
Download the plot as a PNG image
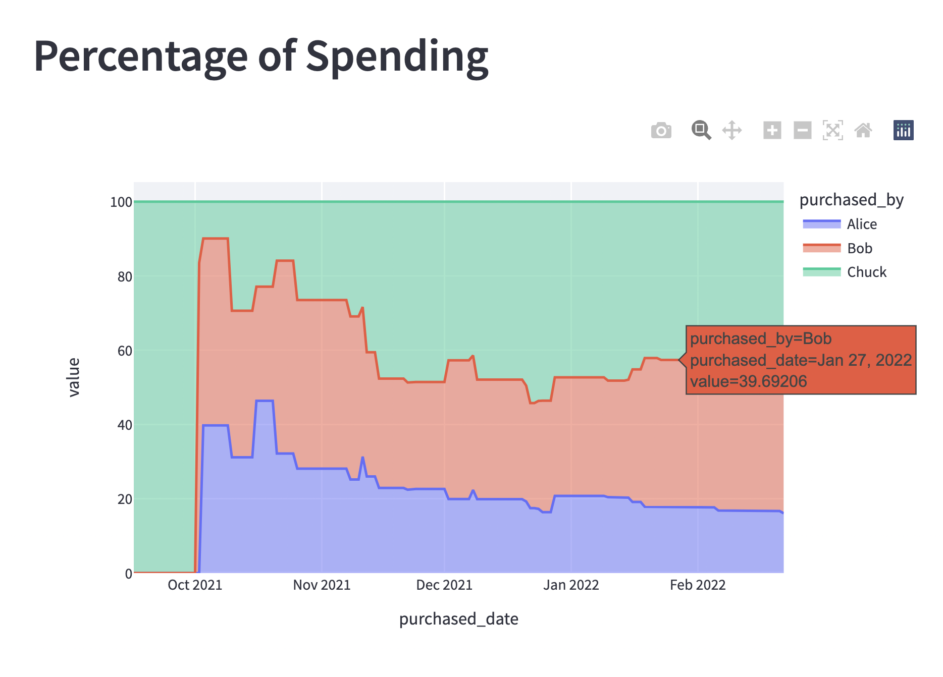(x=661, y=130)
